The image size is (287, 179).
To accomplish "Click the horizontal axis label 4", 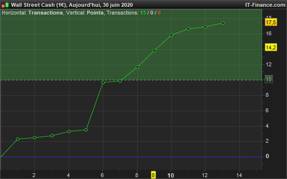I will 68,175.
